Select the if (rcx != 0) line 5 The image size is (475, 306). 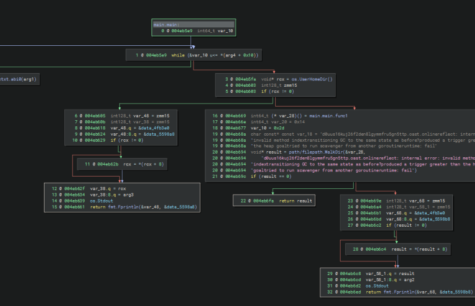278,91
